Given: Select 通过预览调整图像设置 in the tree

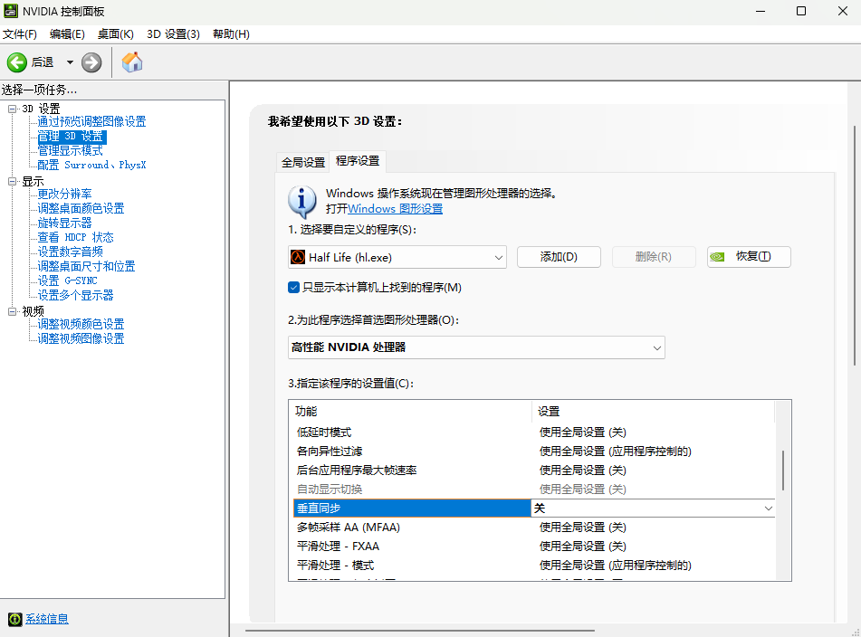Looking at the screenshot, I should tap(91, 122).
